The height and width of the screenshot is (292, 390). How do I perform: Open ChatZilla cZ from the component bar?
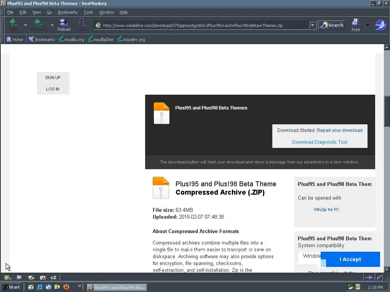pyautogui.click(x=53, y=277)
